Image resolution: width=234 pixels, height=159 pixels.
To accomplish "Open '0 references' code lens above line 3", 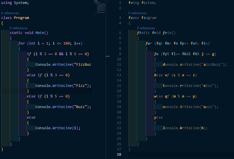I will click(137, 13).
